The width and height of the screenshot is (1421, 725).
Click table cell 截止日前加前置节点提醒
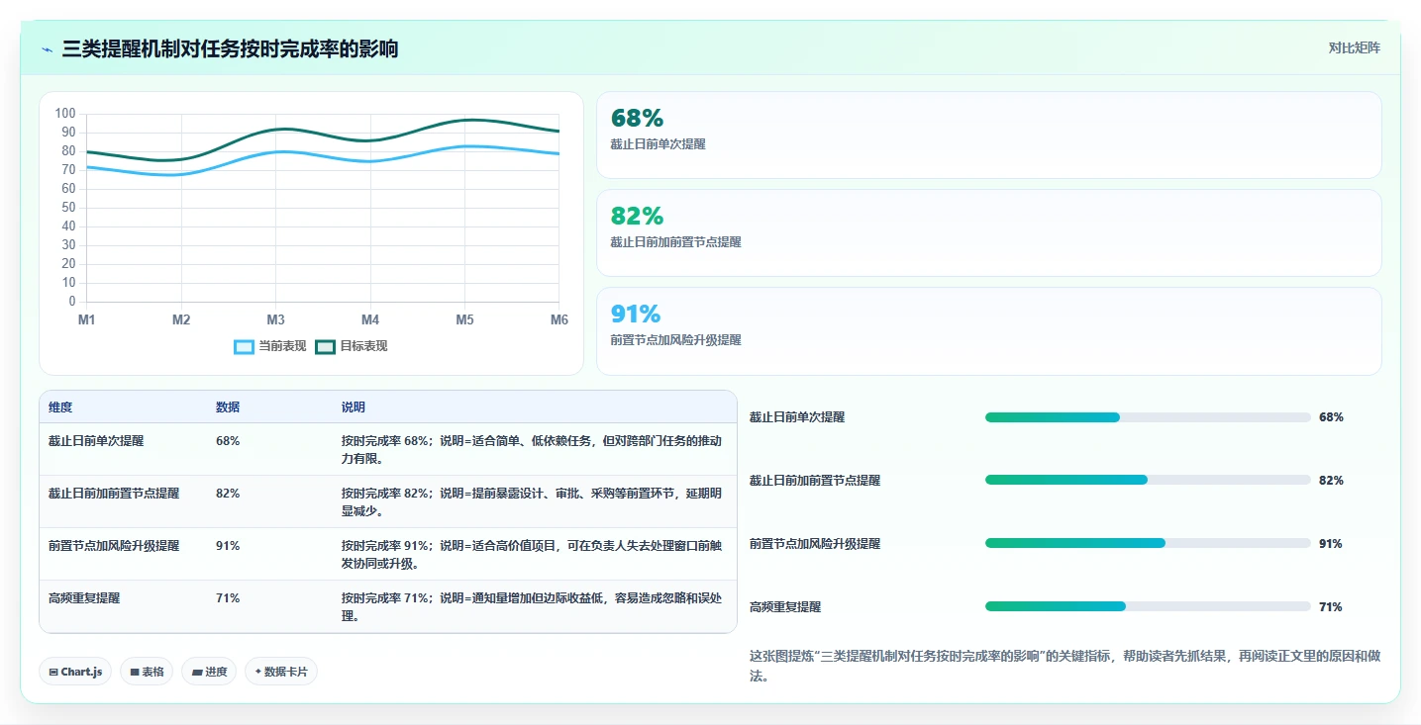(114, 494)
